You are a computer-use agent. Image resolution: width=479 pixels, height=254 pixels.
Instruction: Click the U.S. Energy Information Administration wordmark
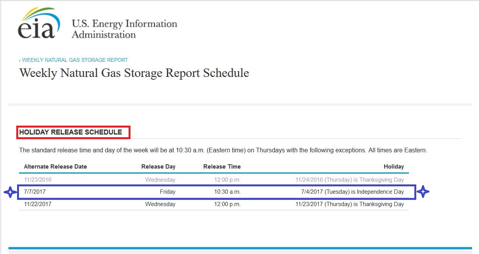coord(124,29)
